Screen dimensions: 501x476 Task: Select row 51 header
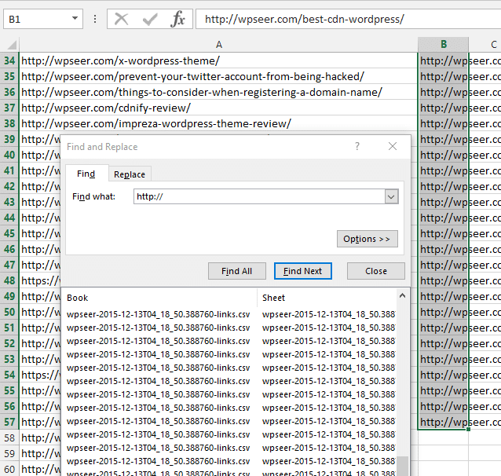[9, 328]
